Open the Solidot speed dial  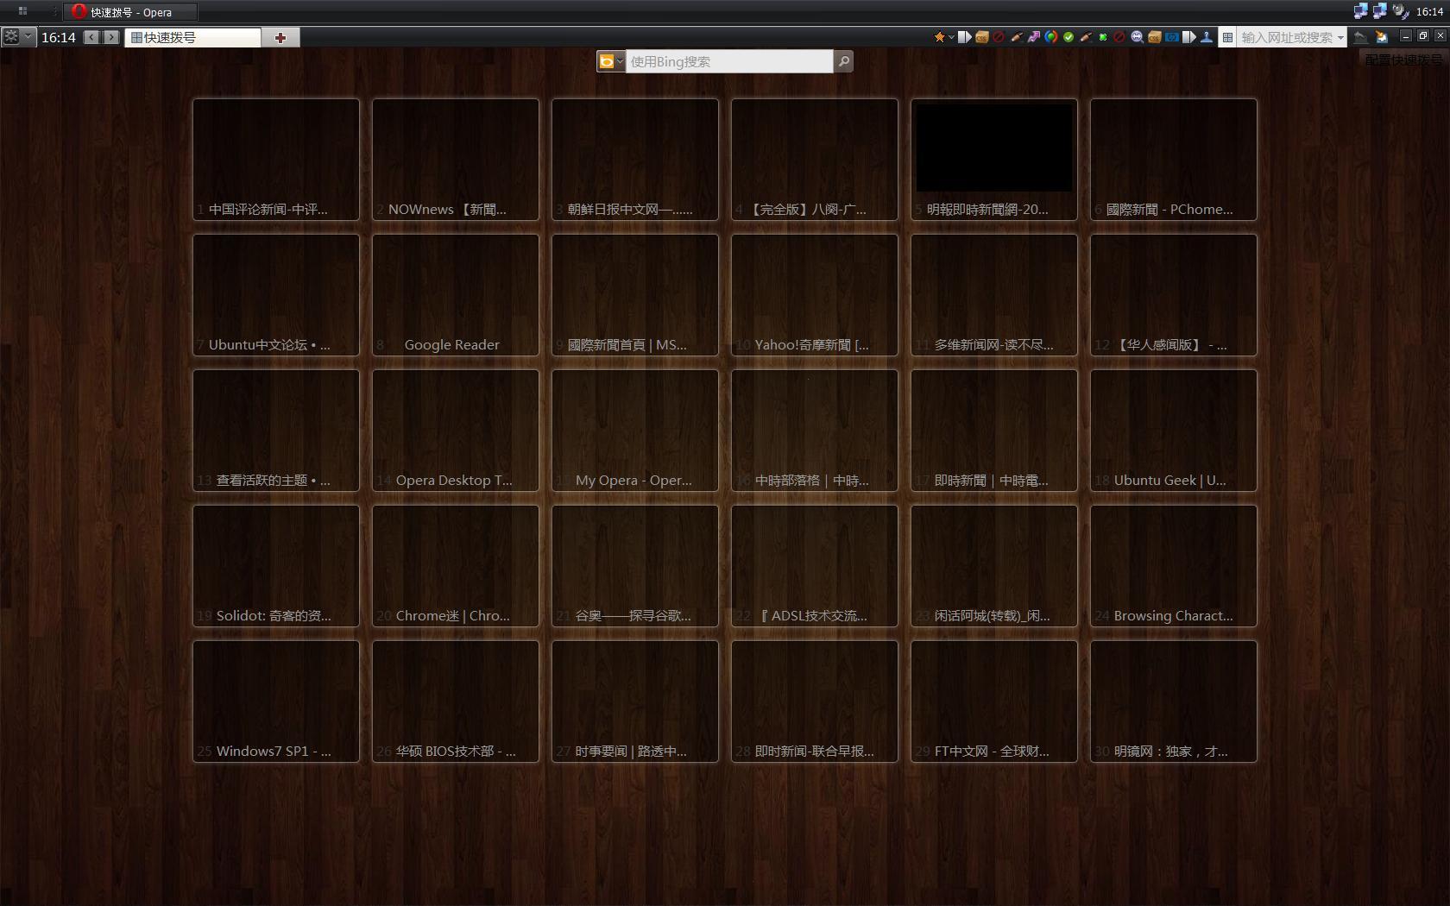pyautogui.click(x=276, y=566)
